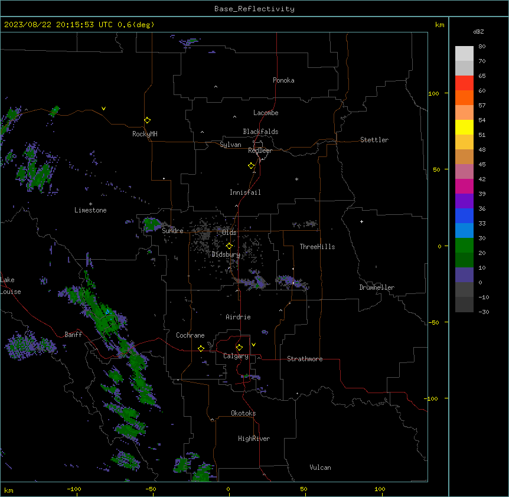Click the orange 60 dBZ legend swatch
Image resolution: width=509 pixels, height=497 pixels.
point(464,97)
